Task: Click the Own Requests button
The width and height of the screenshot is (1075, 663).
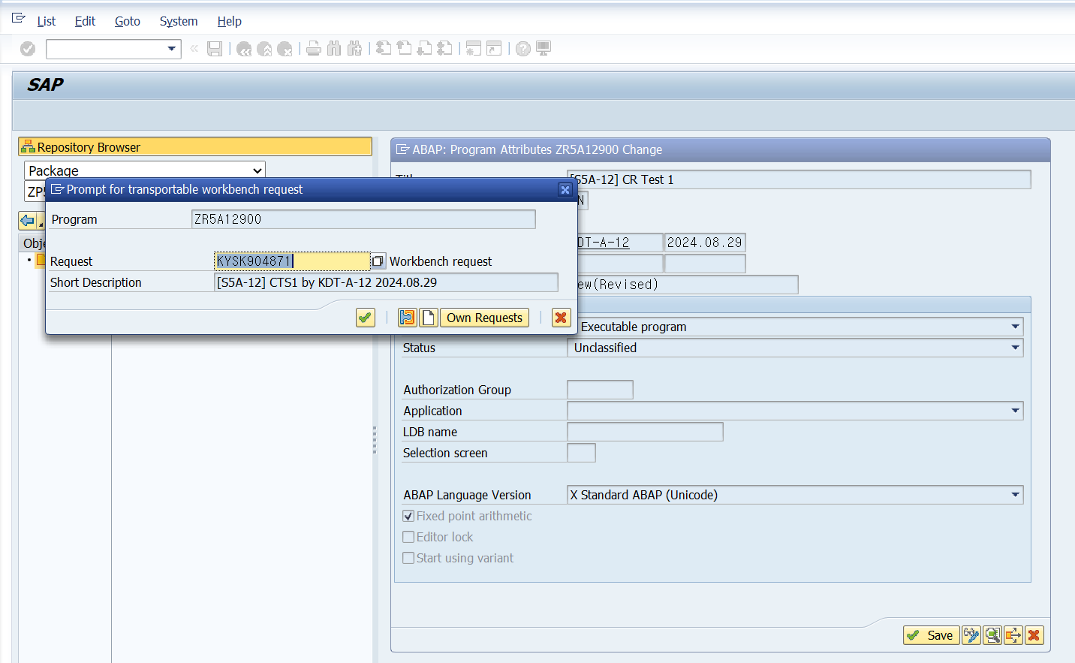Action: coord(484,318)
